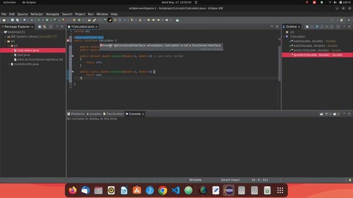Open the Refactor menu
Image resolution: width=353 pixels, height=198 pixels.
click(x=37, y=14)
